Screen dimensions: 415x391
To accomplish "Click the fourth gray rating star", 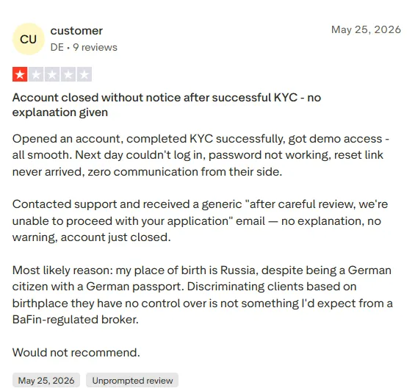I will point(68,74).
